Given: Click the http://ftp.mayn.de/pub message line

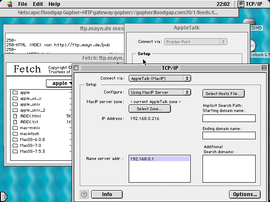Looking at the screenshot, I should tap(58, 45).
